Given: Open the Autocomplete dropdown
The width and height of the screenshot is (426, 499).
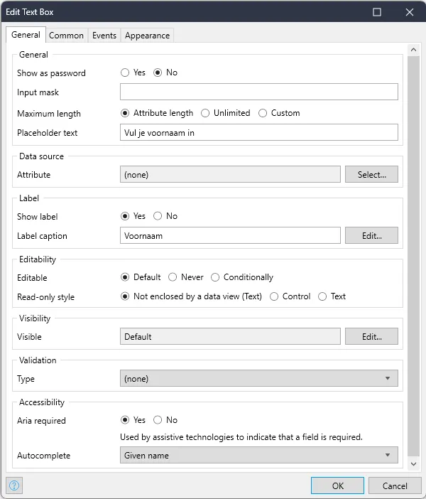Looking at the screenshot, I should coord(258,455).
